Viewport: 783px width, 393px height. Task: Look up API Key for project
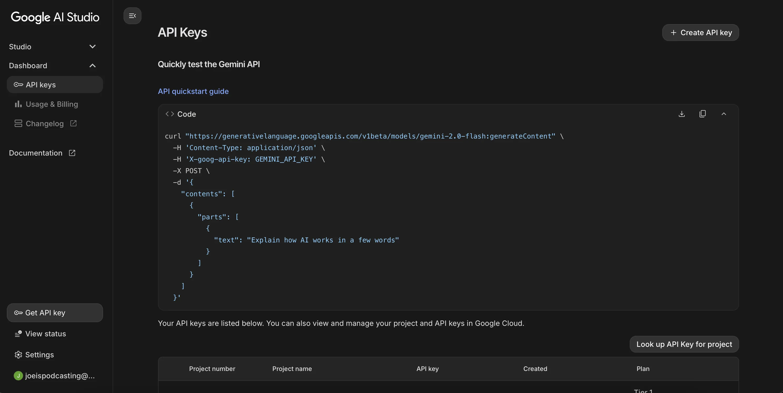pyautogui.click(x=684, y=344)
